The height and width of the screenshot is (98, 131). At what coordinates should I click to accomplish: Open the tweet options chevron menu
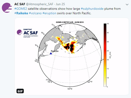point(127,5)
